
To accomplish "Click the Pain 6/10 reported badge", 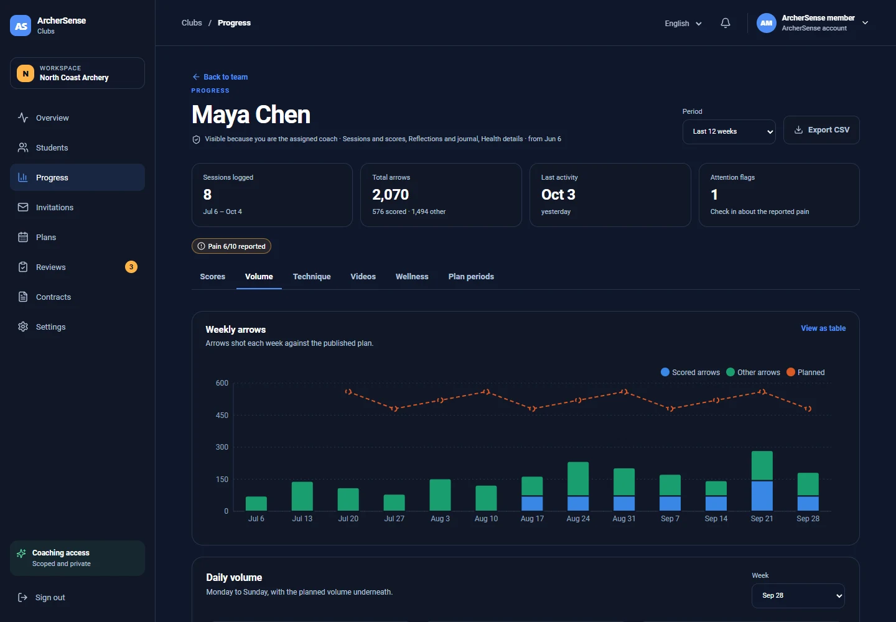I will (x=231, y=246).
